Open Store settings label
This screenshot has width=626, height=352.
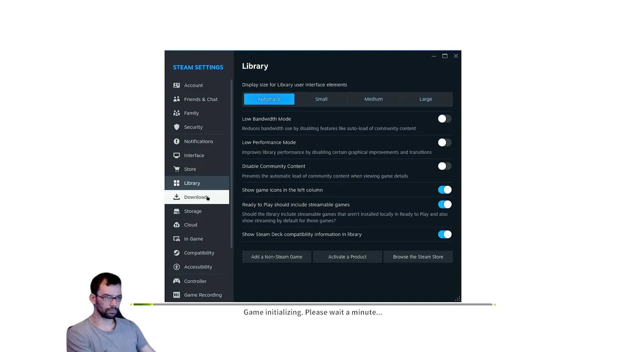[190, 169]
